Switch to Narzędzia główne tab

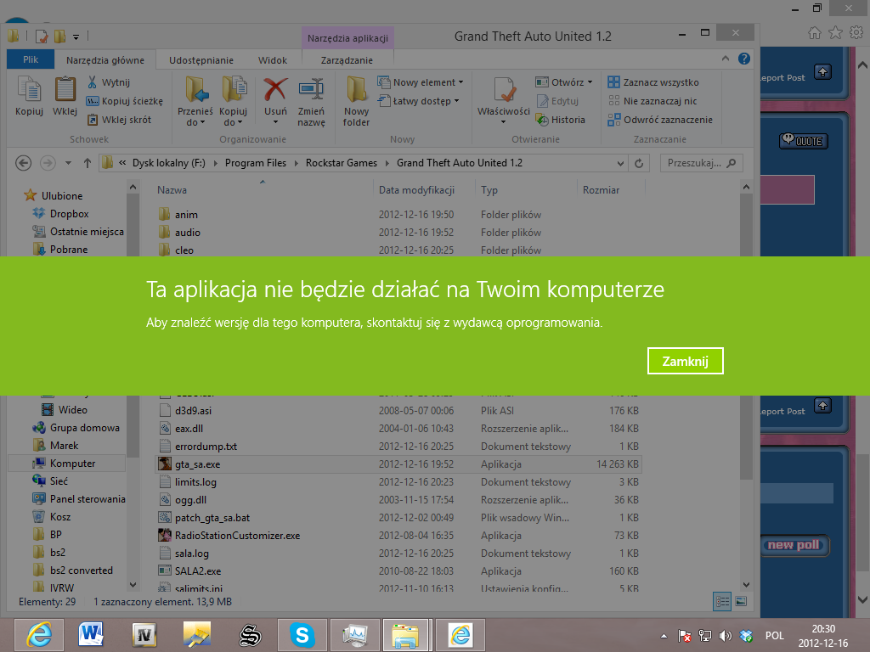(105, 60)
